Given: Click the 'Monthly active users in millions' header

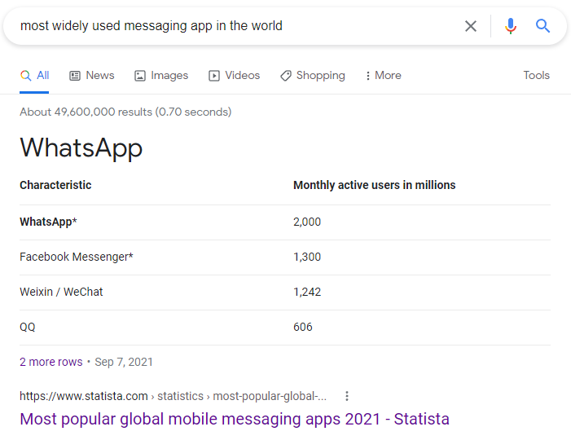Looking at the screenshot, I should click(375, 185).
